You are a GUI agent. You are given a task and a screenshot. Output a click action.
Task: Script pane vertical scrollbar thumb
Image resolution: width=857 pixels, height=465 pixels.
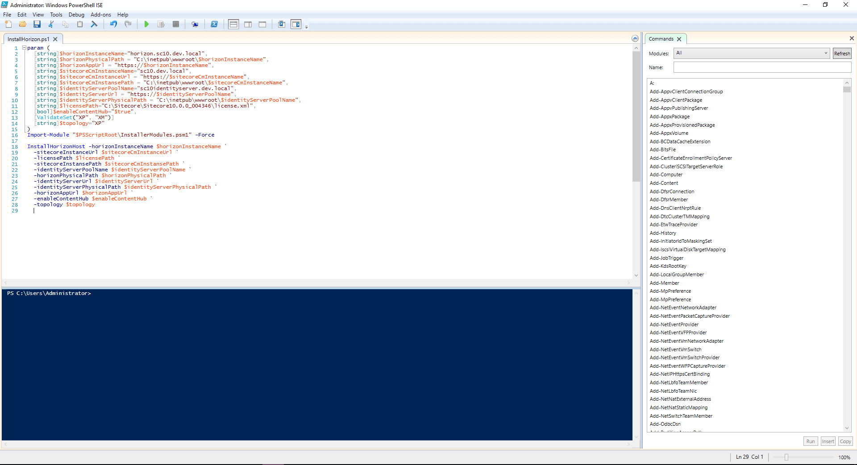636,116
